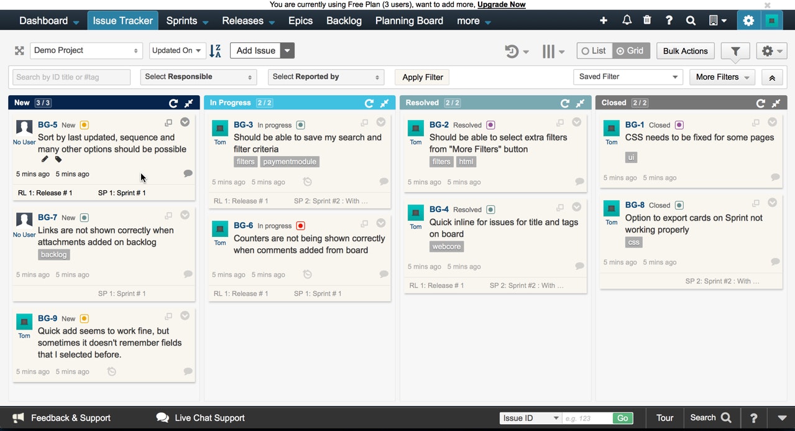Image resolution: width=795 pixels, height=431 pixels.
Task: Open the trash bin icon
Action: (647, 21)
